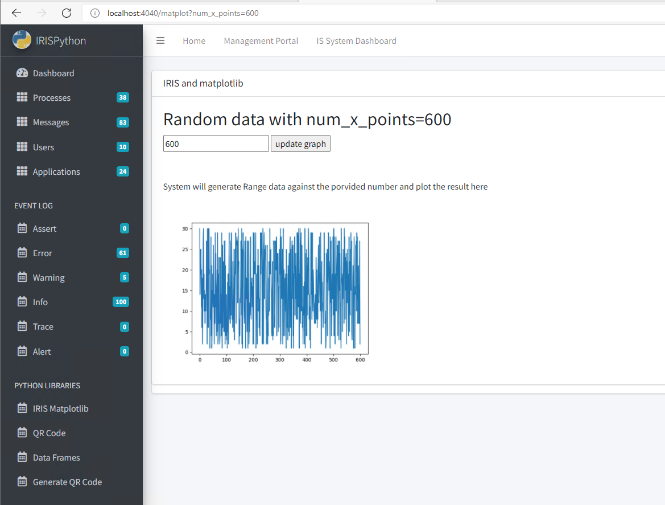Click the browser address bar URL
This screenshot has width=665, height=505.
pyautogui.click(x=183, y=13)
